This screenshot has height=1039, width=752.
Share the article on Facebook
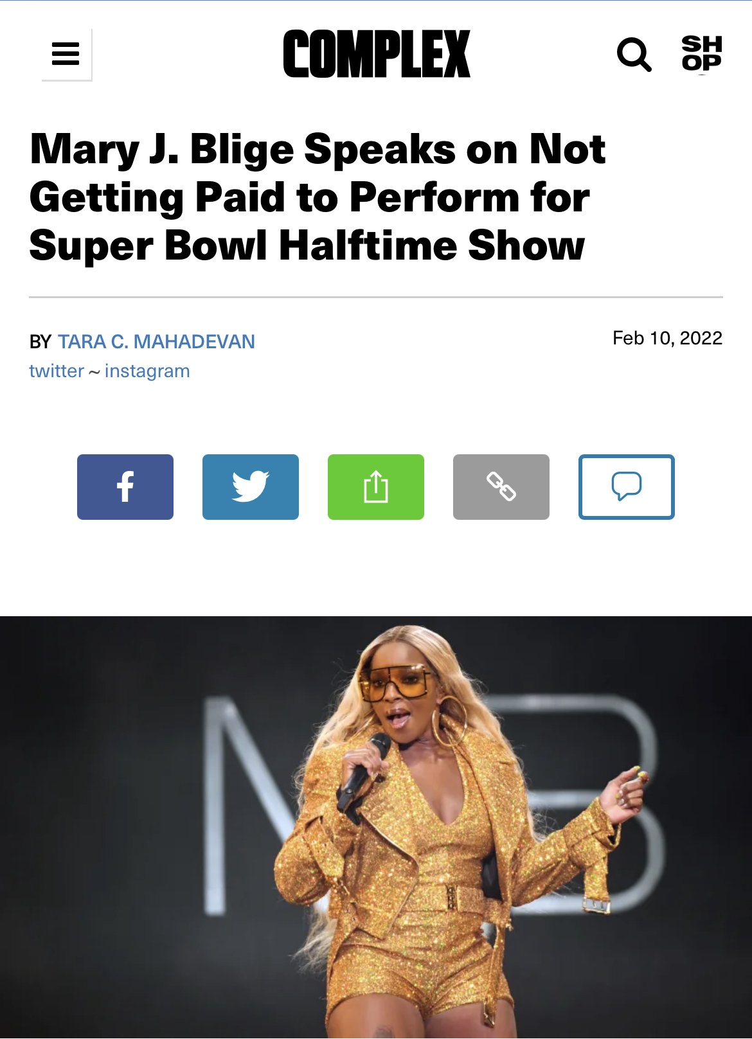125,487
